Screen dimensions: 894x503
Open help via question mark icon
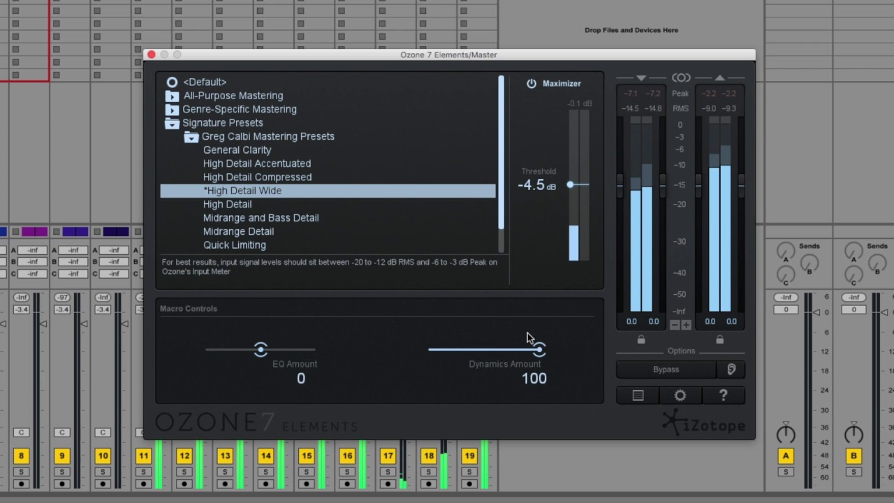[724, 395]
